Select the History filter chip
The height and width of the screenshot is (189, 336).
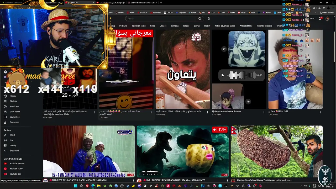point(207,26)
